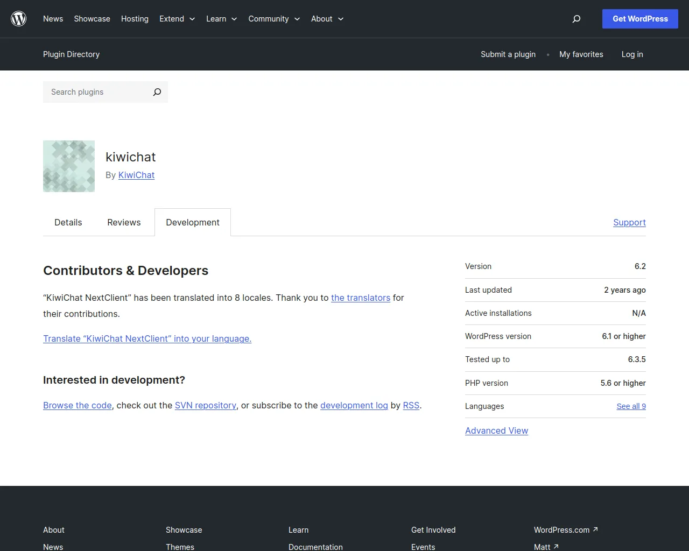Click See all 9 languages
This screenshot has height=551, width=689.
[631, 406]
